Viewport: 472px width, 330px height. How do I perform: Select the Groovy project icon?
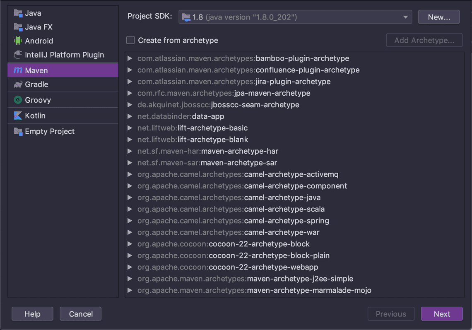(x=17, y=100)
